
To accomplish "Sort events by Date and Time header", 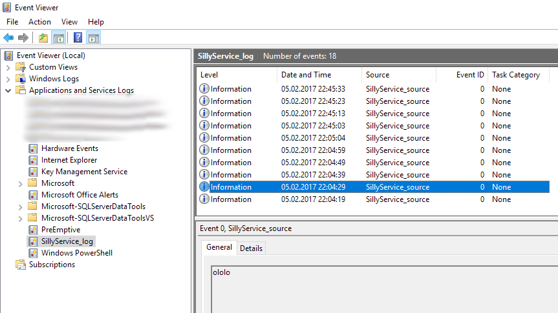I will (319, 75).
